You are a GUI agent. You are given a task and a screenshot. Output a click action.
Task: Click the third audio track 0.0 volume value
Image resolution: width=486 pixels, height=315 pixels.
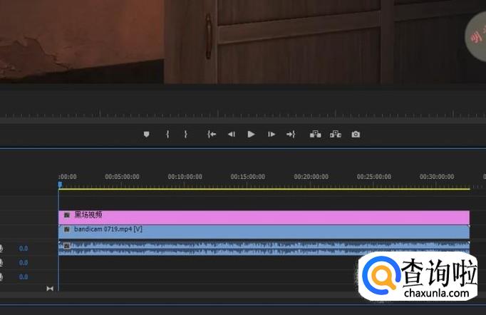click(24, 277)
